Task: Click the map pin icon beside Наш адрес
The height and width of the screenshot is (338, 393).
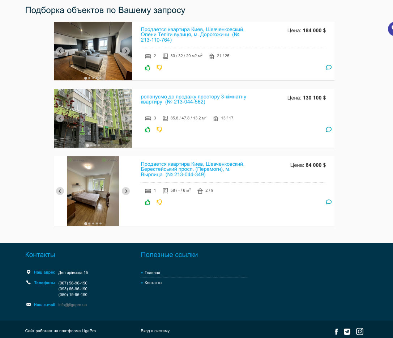Action: (x=29, y=272)
